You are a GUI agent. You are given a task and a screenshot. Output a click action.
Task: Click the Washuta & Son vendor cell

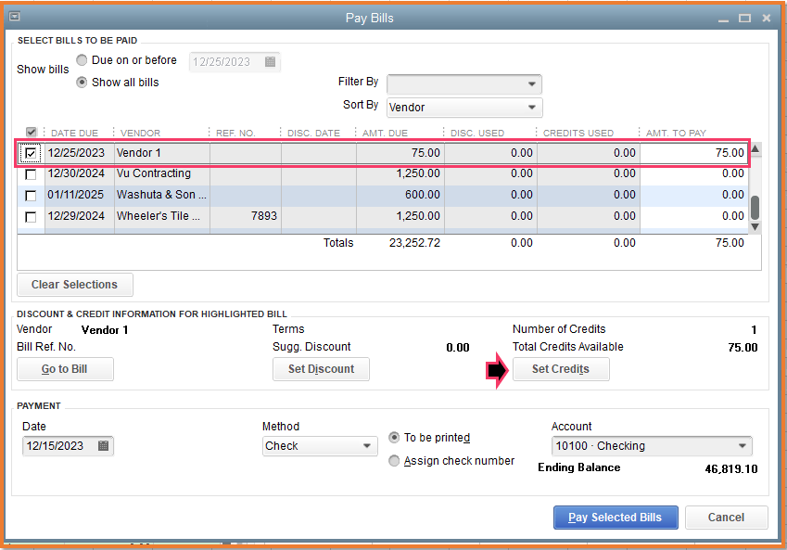point(162,195)
